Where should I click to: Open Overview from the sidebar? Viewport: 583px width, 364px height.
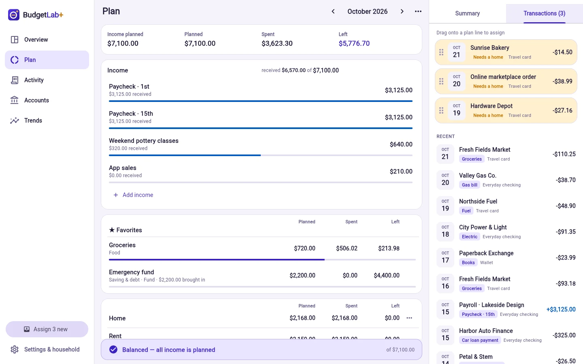click(x=47, y=40)
